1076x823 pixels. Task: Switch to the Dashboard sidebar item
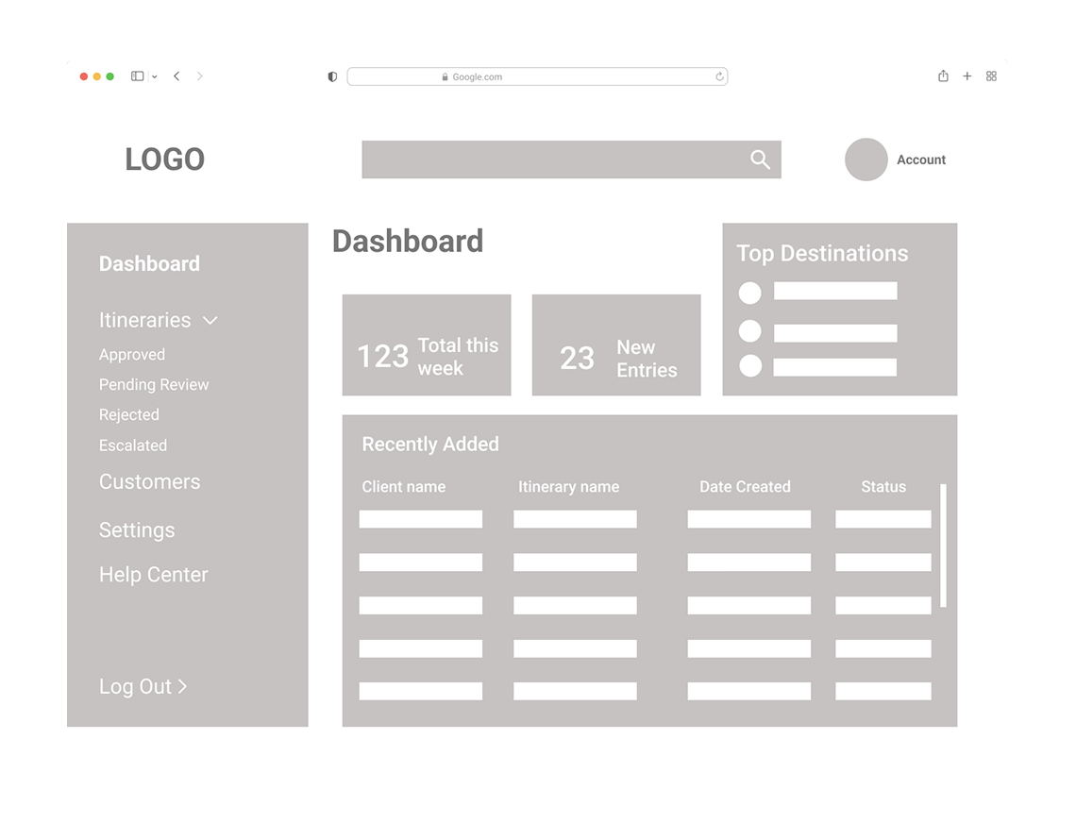tap(149, 264)
